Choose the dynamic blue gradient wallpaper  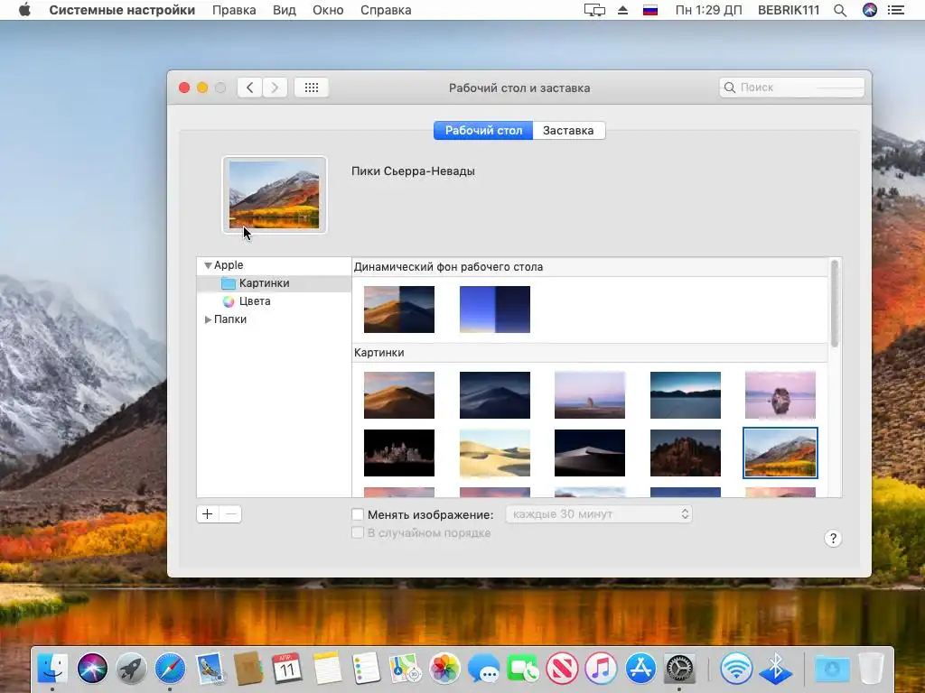(495, 310)
